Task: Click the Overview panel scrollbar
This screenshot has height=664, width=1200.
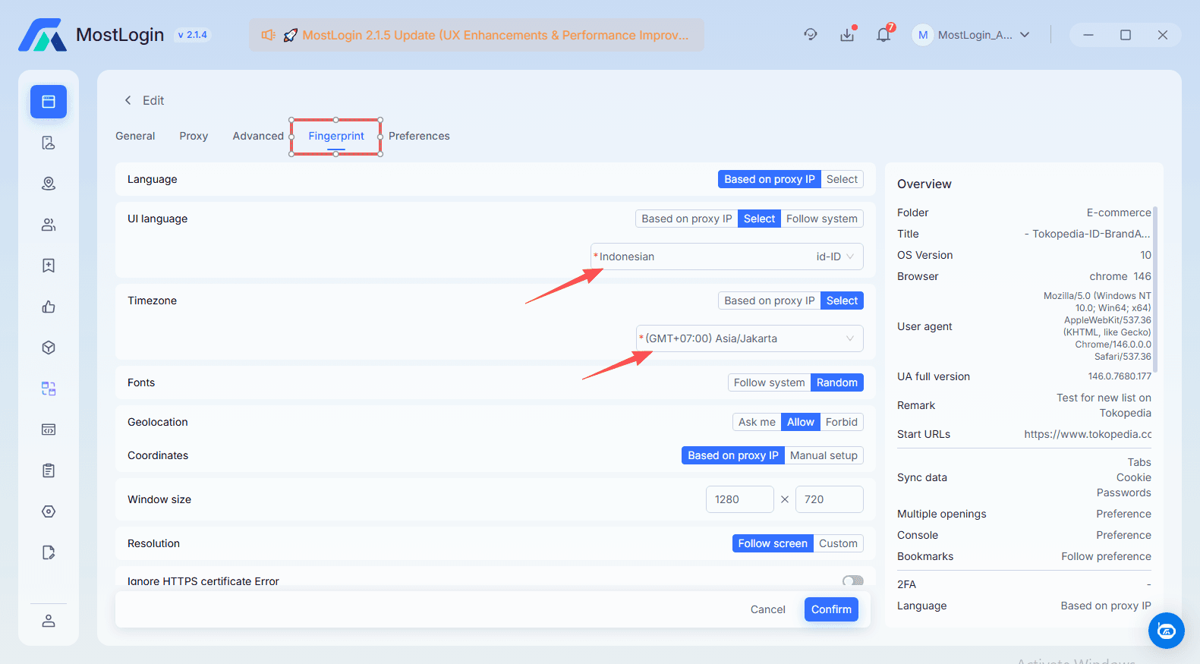Action: (1155, 288)
